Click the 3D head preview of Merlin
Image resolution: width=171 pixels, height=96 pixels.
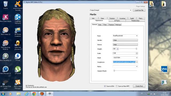click(x=56, y=45)
